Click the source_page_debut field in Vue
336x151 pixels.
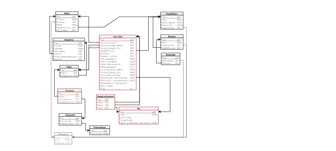click(118, 45)
